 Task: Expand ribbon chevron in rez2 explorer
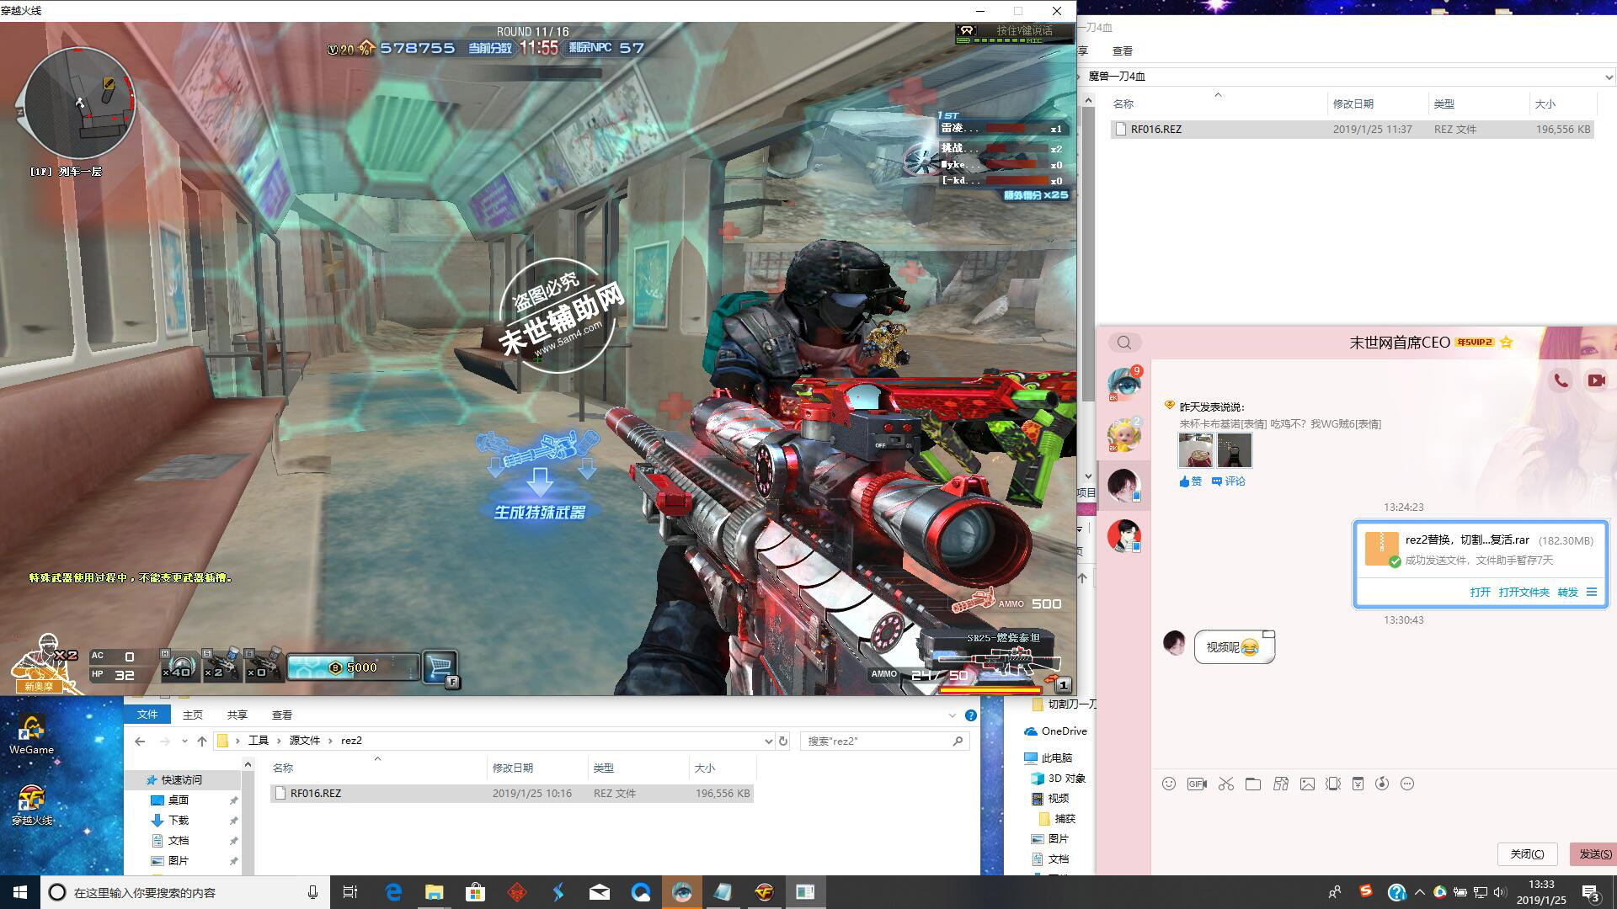[x=953, y=715]
